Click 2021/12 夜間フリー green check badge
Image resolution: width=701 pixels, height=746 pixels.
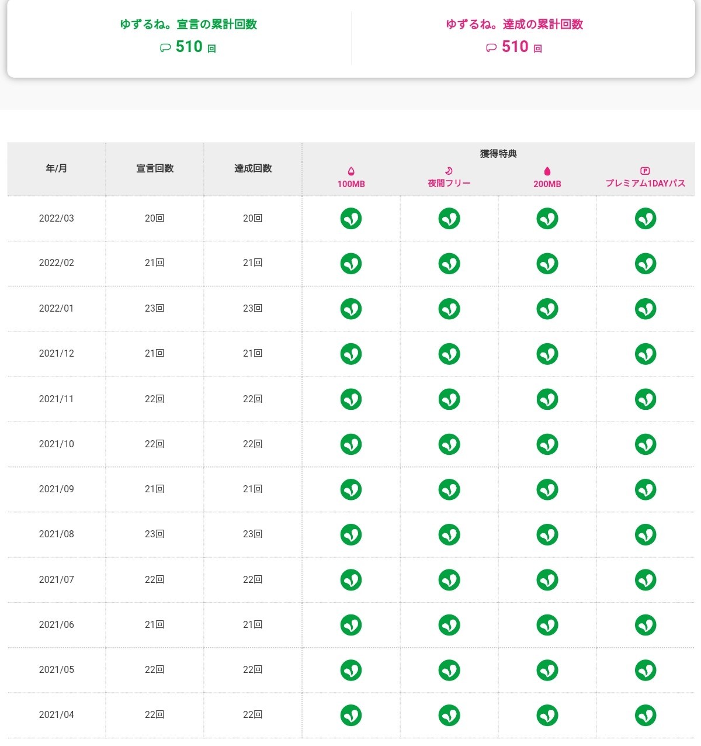[449, 354]
